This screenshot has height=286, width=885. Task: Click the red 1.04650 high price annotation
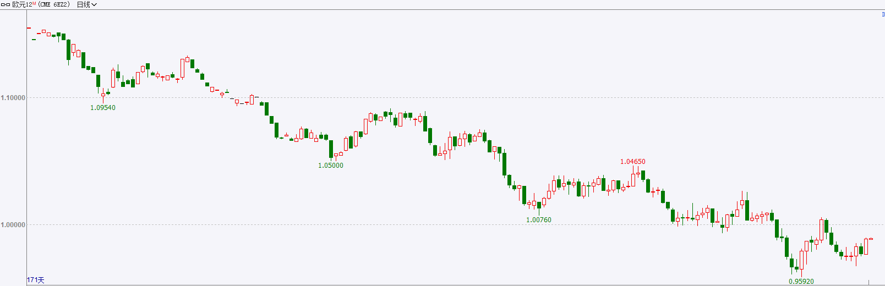click(x=633, y=161)
